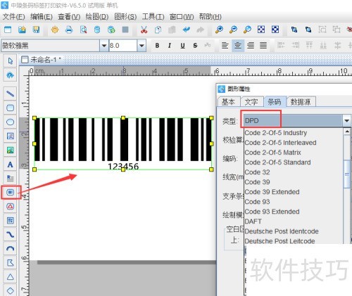This screenshot has height=296, width=352.
Task: Select the curve line tool
Action: click(x=10, y=235)
